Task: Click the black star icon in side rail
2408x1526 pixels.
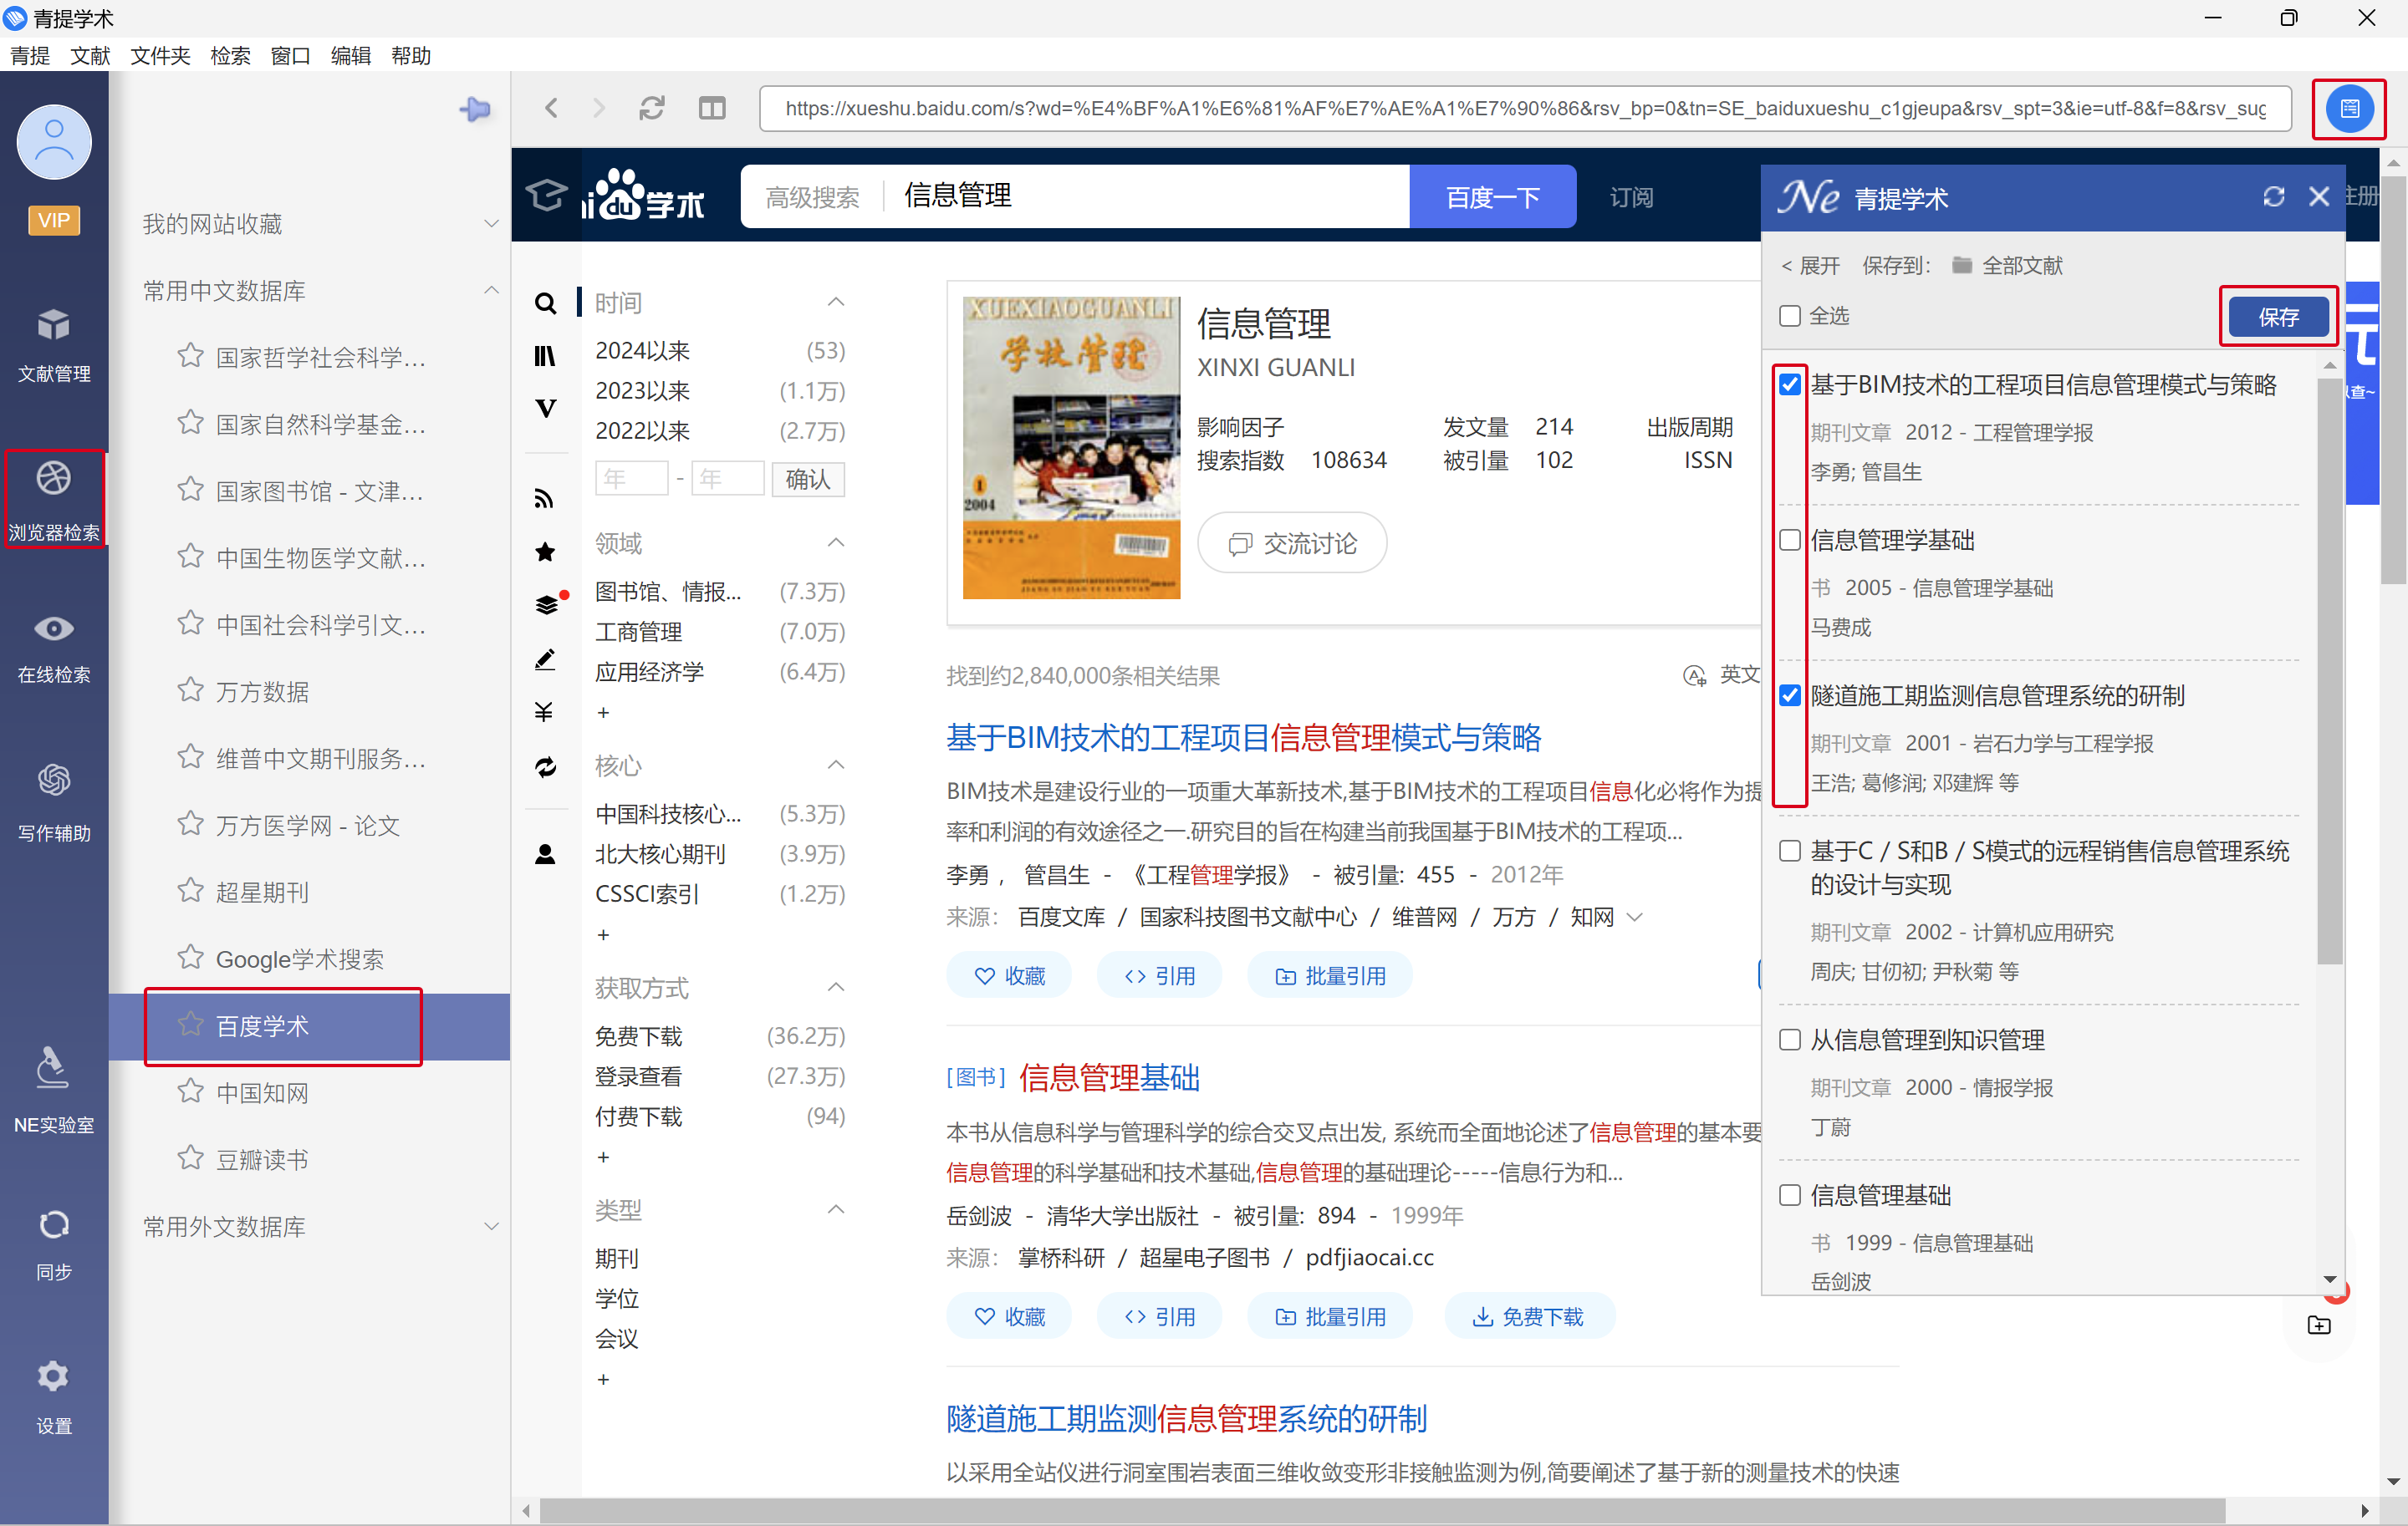Action: pyautogui.click(x=545, y=552)
